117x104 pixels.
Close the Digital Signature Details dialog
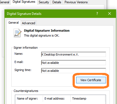(x=110, y=13)
